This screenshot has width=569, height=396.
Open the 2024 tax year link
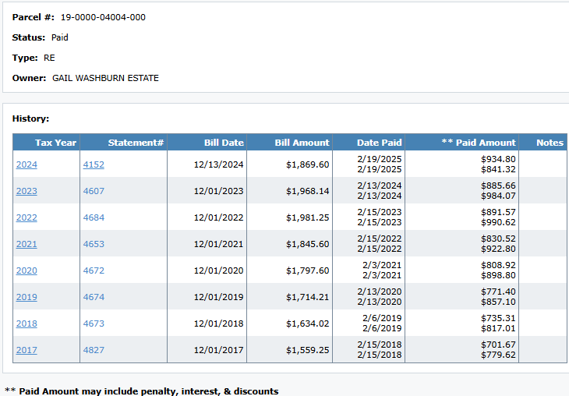[x=27, y=164]
